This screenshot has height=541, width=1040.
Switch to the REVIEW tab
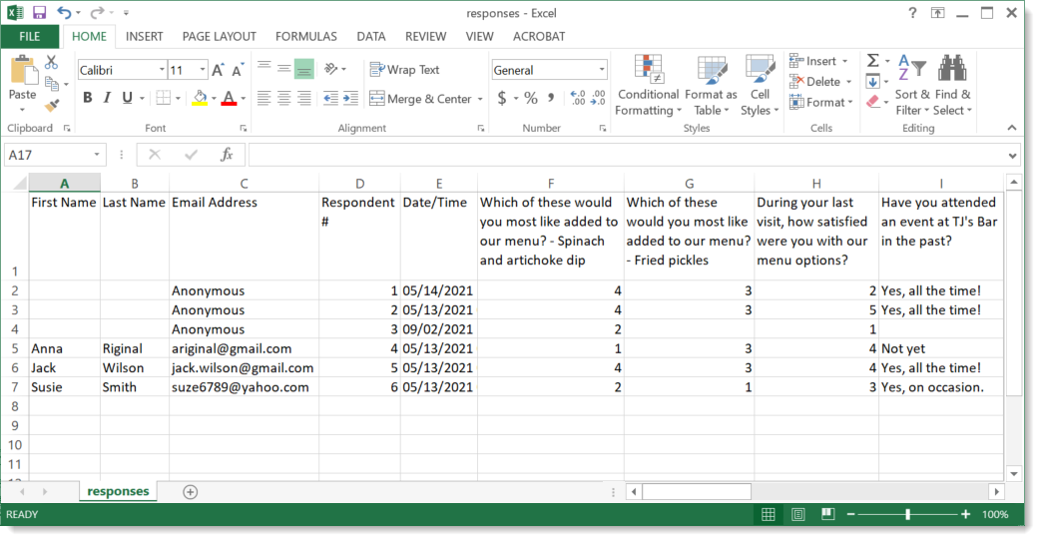pos(426,37)
